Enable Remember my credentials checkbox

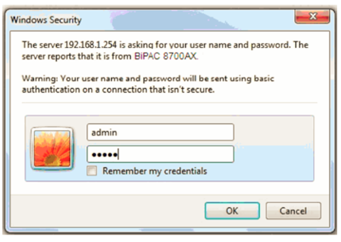[x=92, y=171]
